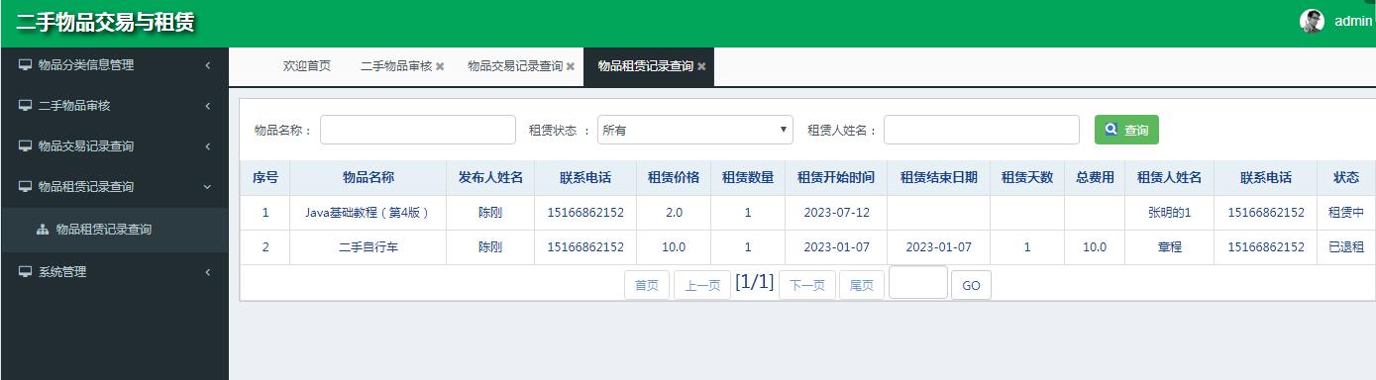Screen dimensions: 1376x380
Task: Switch to 物品交易记录查询 tab
Action: point(515,66)
